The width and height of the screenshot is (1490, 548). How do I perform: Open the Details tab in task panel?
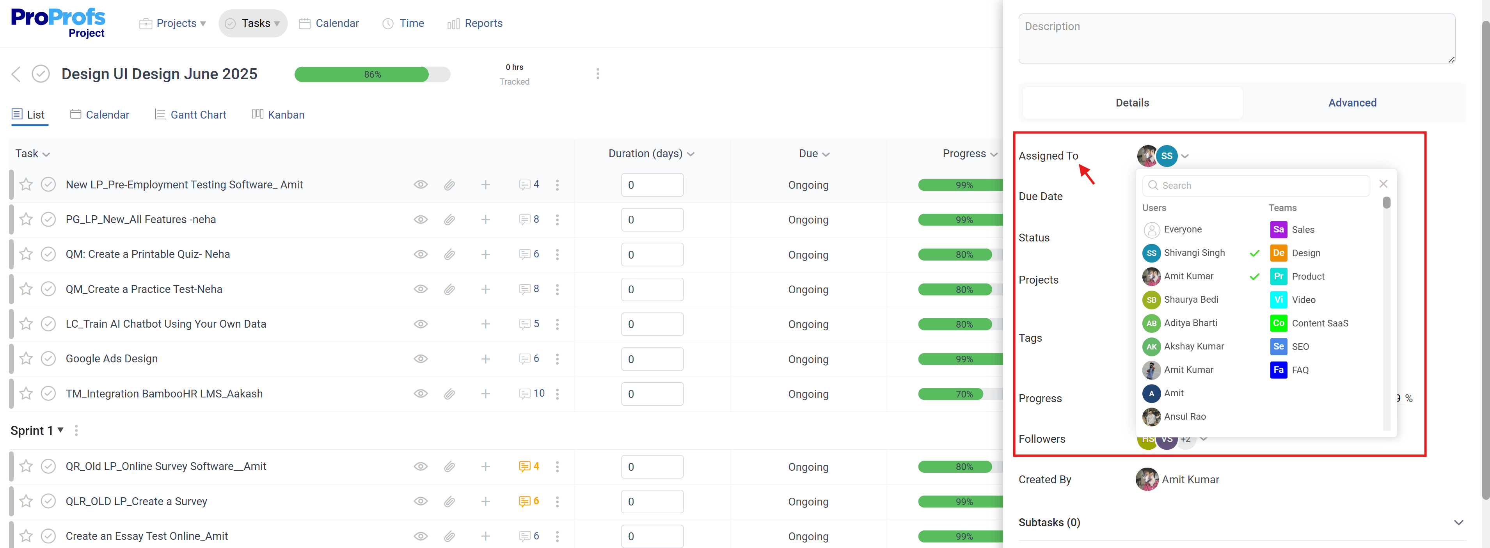(1132, 103)
